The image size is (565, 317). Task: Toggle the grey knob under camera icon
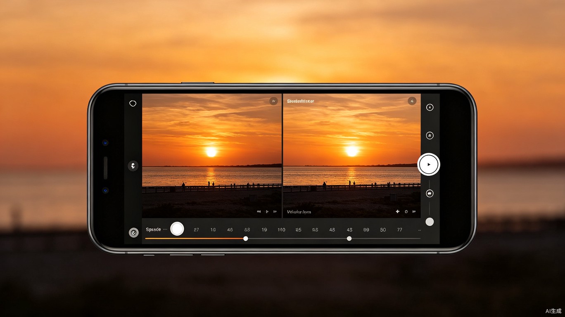[x=430, y=222]
